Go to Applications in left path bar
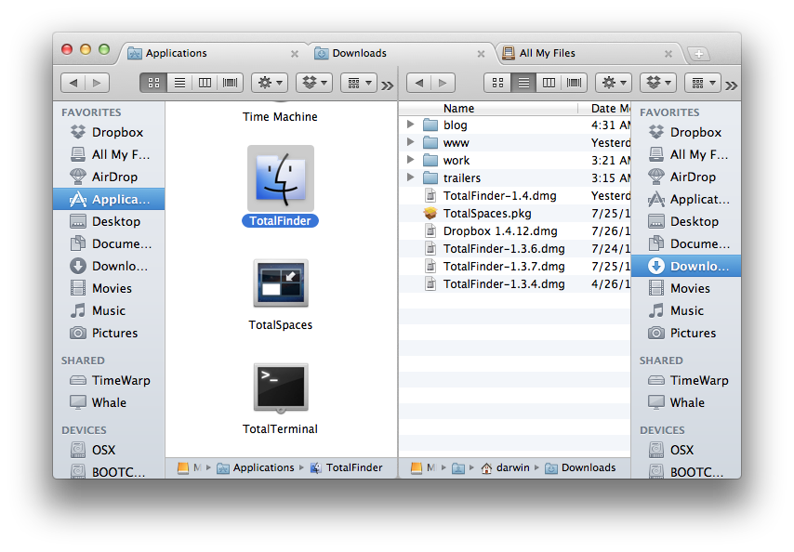The height and width of the screenshot is (552, 794). coord(256,467)
